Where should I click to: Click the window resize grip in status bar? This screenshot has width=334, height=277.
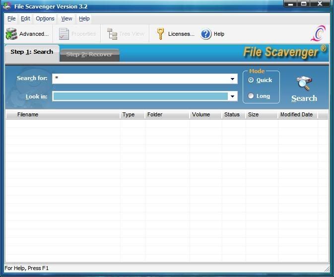[327, 269]
